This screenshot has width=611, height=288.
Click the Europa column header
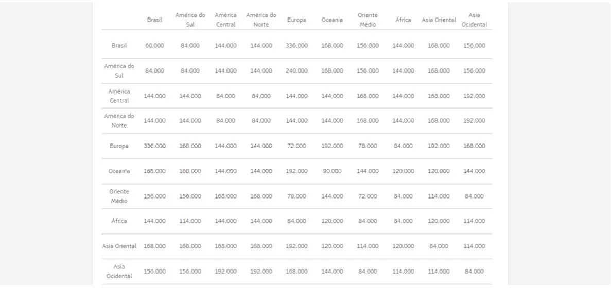point(296,20)
